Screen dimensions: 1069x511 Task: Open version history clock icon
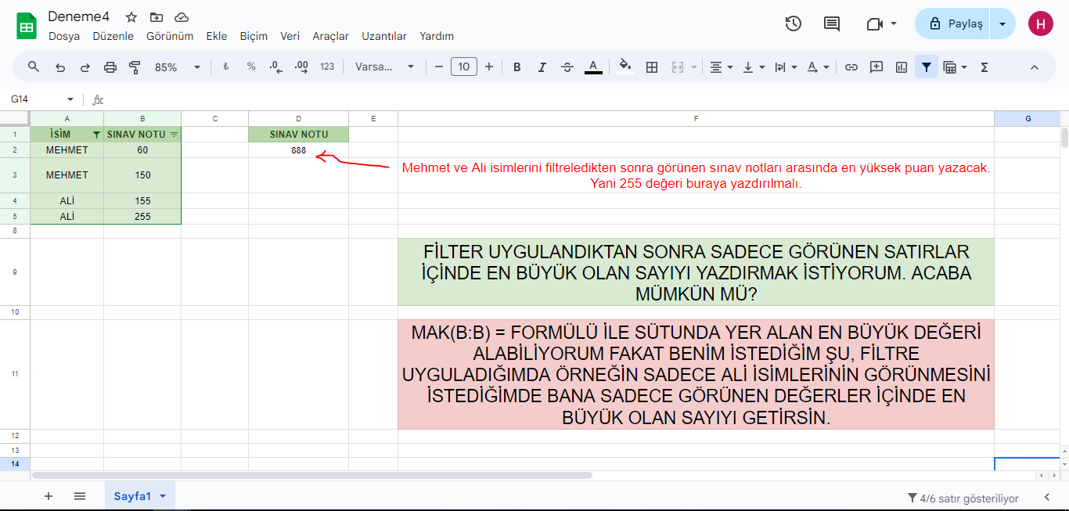[794, 23]
